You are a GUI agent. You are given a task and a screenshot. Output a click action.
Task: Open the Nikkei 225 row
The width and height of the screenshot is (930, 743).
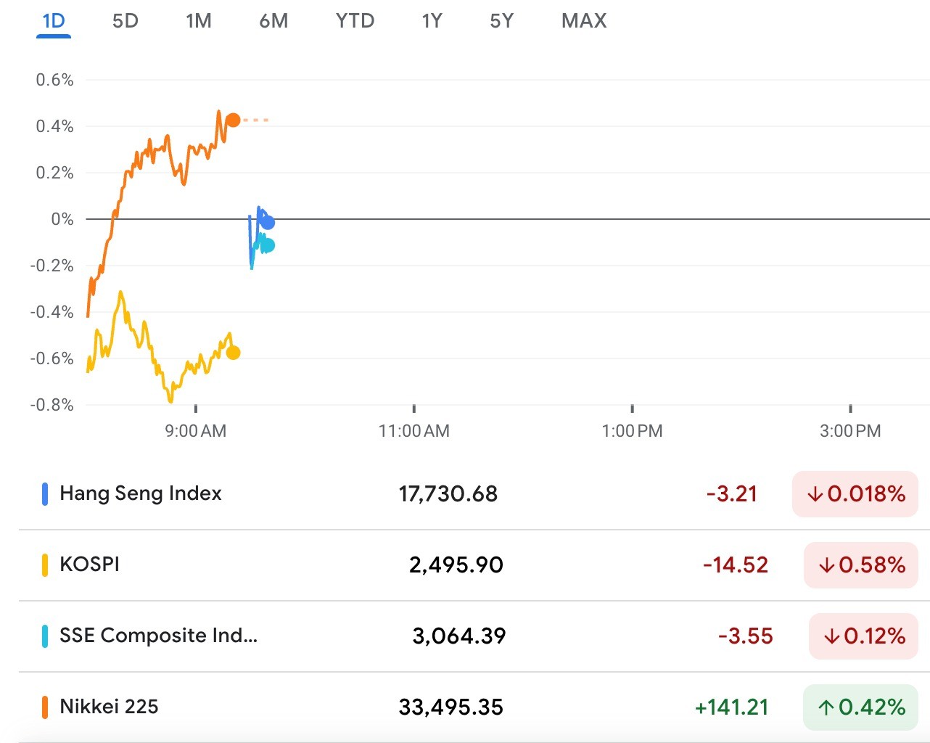(474, 707)
